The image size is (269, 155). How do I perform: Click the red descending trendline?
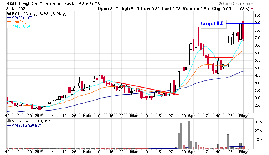pyautogui.click(x=146, y=88)
